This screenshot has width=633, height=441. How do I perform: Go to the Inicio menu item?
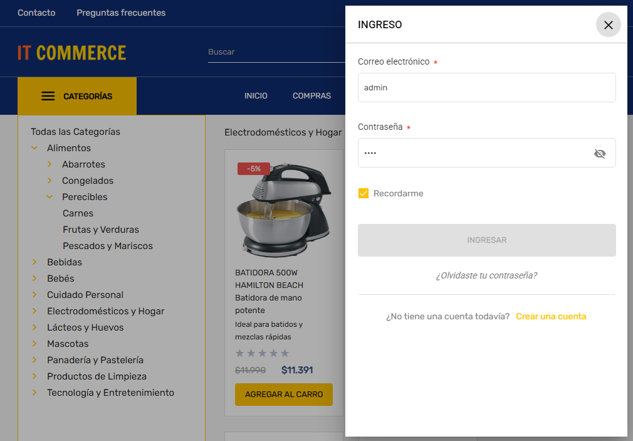[256, 96]
